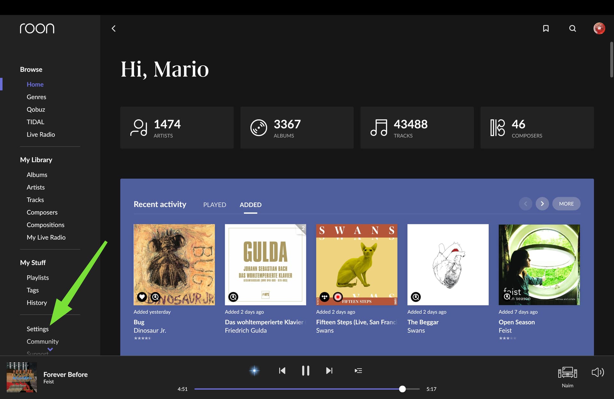Open the Naim audio zone selector
Image resolution: width=614 pixels, height=399 pixels.
coord(568,377)
